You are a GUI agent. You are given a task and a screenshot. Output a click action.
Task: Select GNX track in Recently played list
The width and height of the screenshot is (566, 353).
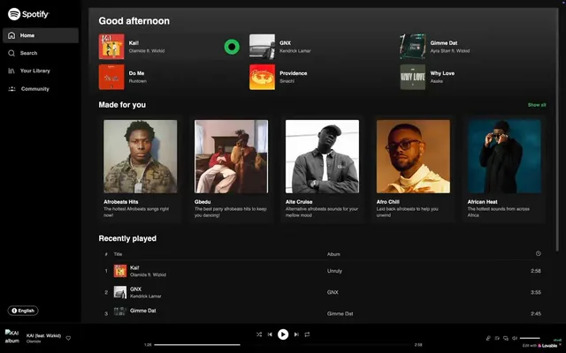tap(322, 292)
